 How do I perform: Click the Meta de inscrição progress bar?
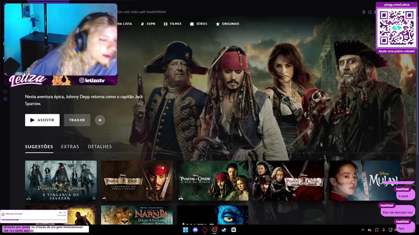[x=34, y=220]
